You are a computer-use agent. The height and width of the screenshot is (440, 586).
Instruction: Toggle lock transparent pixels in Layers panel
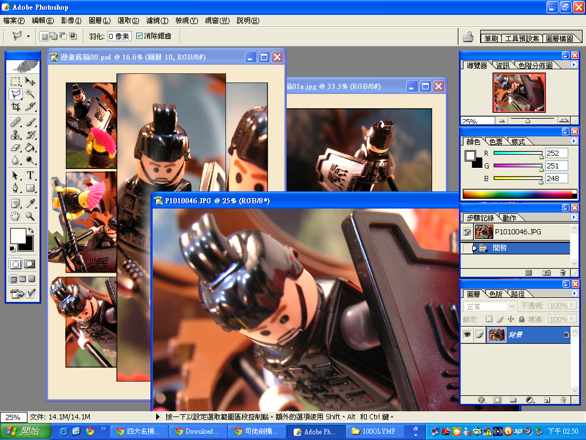coord(489,319)
